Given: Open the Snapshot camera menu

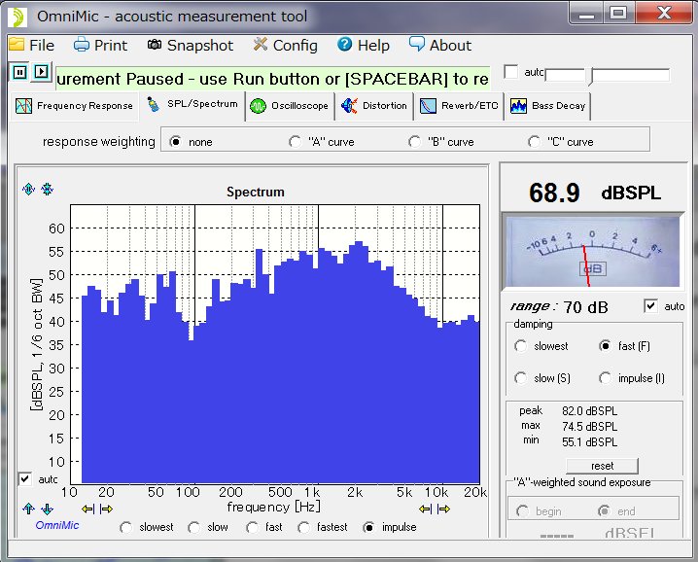Looking at the screenshot, I should click(191, 45).
